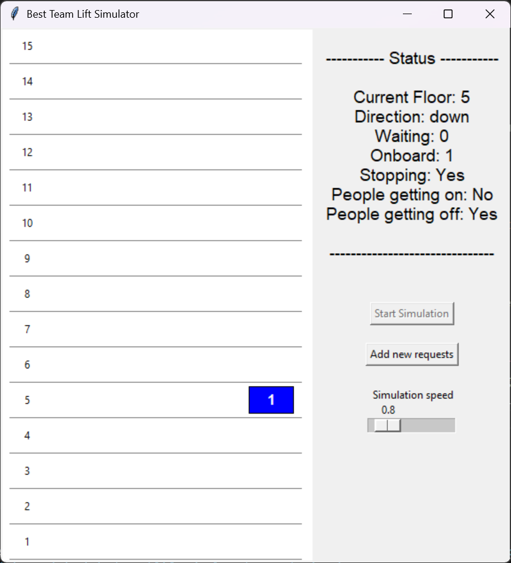Click floor 6 line in shaft
The height and width of the screenshot is (563, 511).
[x=27, y=365]
